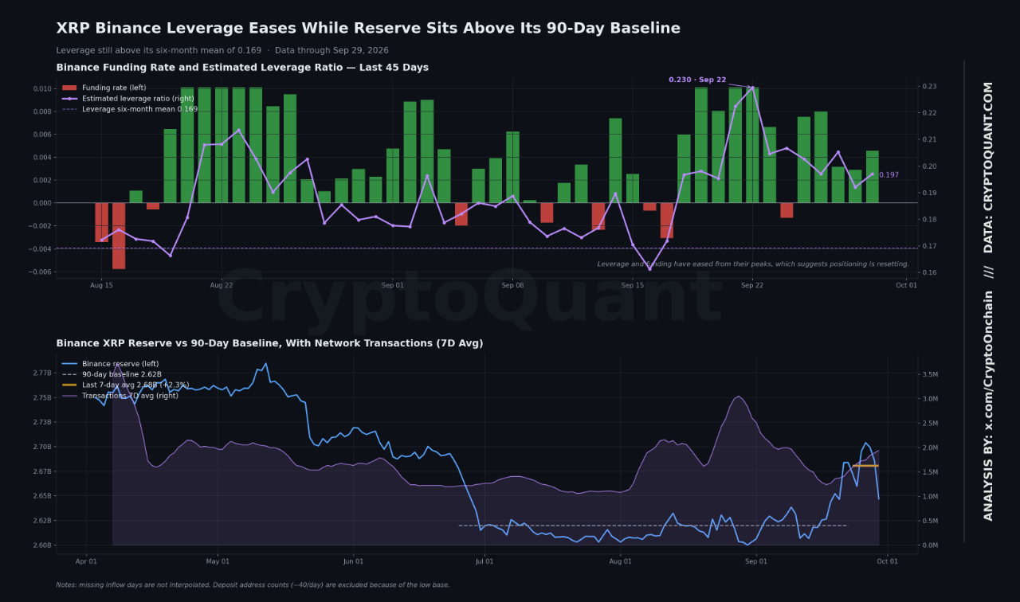
Task: Click the 'Aug 22' x-axis tick label
Action: (222, 285)
